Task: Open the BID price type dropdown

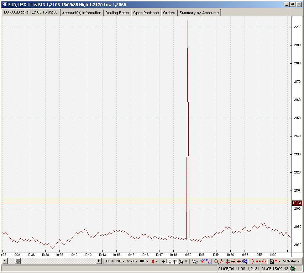Action: tap(144, 261)
